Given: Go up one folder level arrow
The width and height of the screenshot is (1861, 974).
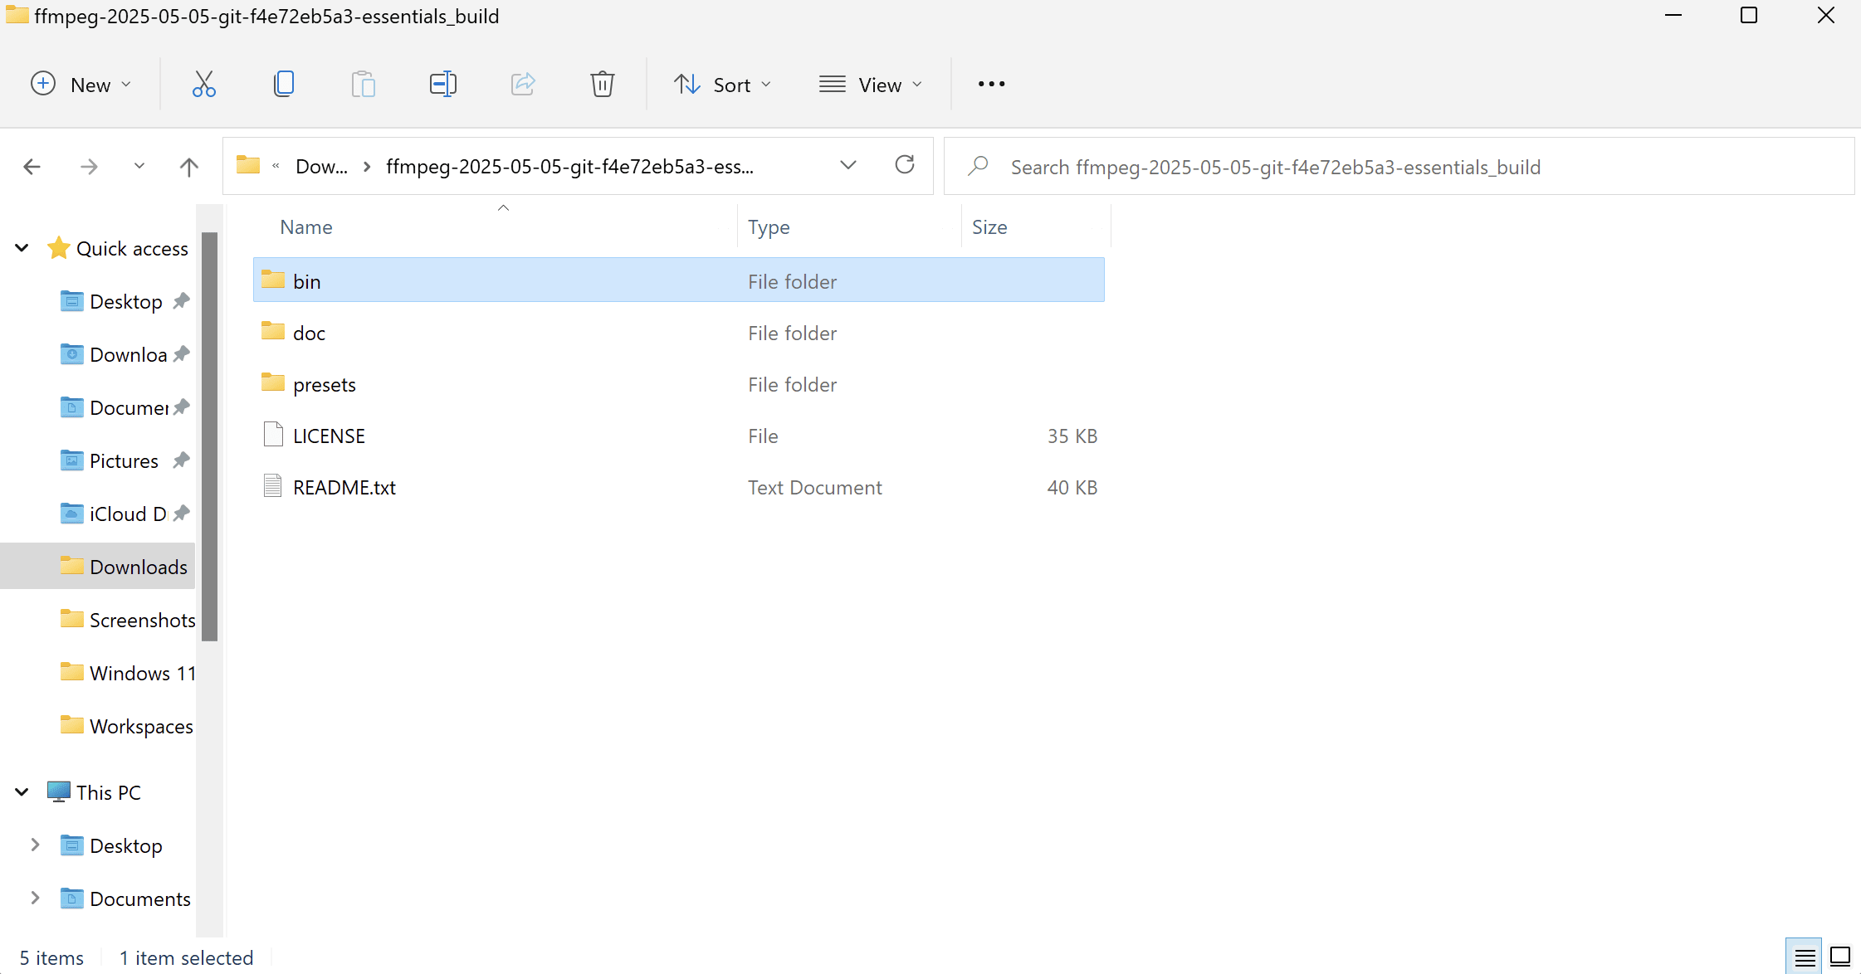Looking at the screenshot, I should click(189, 167).
